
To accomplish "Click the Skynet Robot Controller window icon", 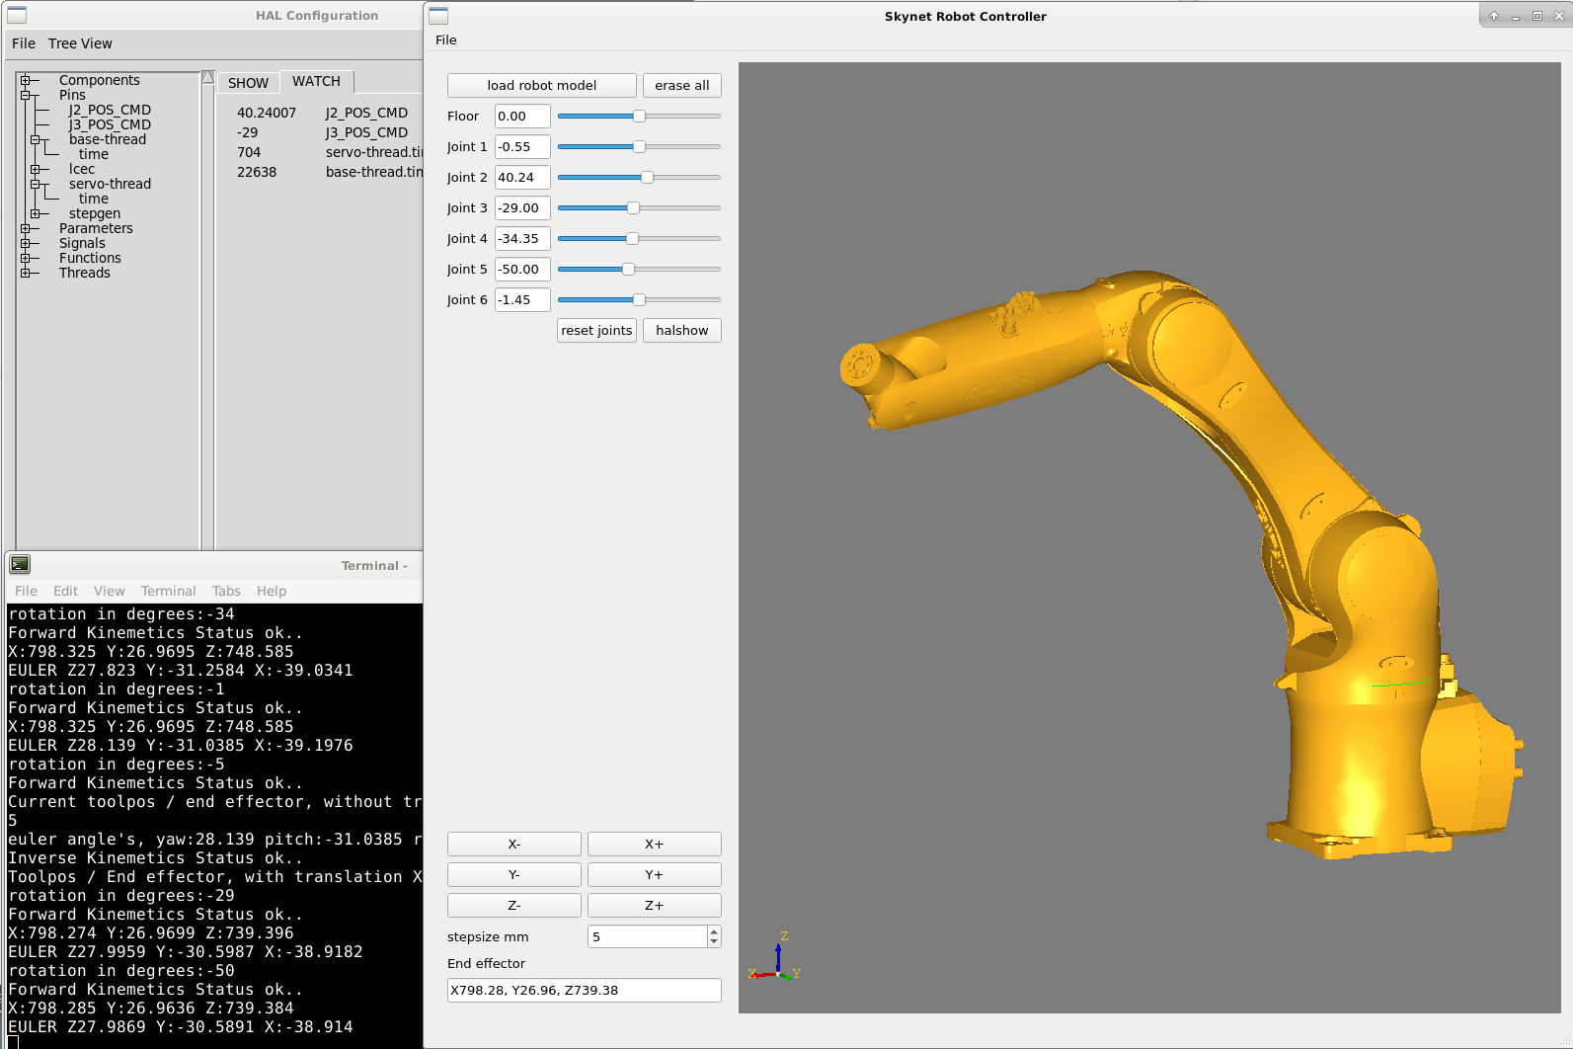I will 438,16.
